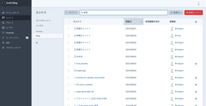Viewport: 206px width, 106px height.
Task: Click the gear icon below Blog channel
Action: pos(37,43)
